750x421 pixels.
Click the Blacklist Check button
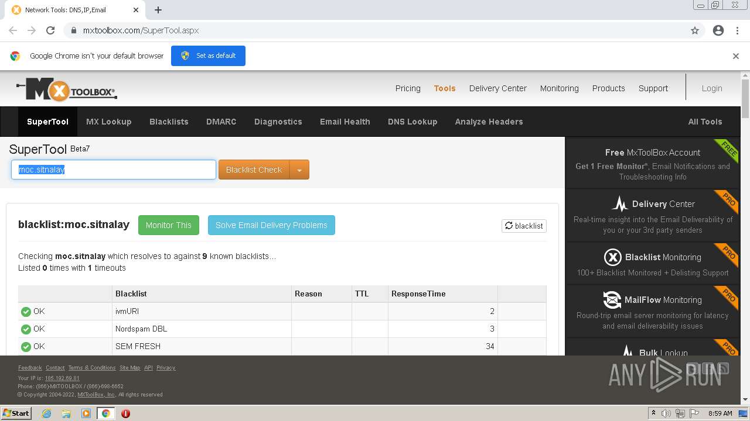click(254, 170)
